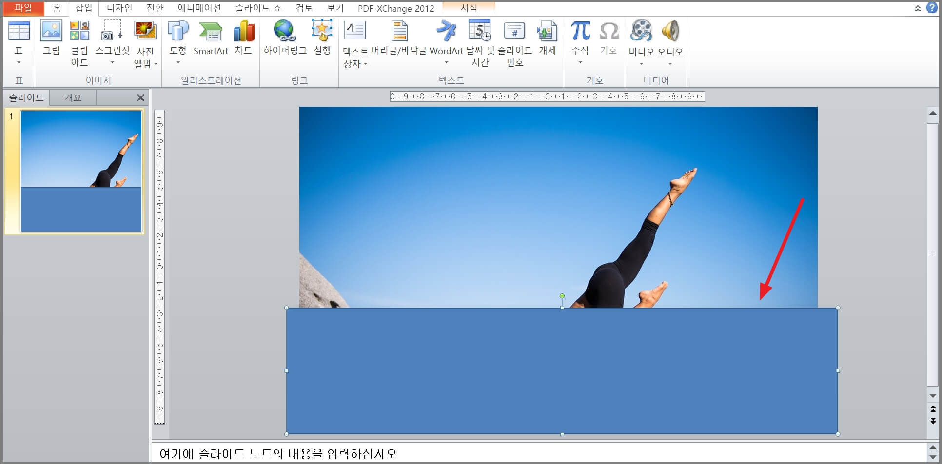The height and width of the screenshot is (464, 942).
Task: Add a 하이퍼링크 hyperlink
Action: click(x=285, y=30)
